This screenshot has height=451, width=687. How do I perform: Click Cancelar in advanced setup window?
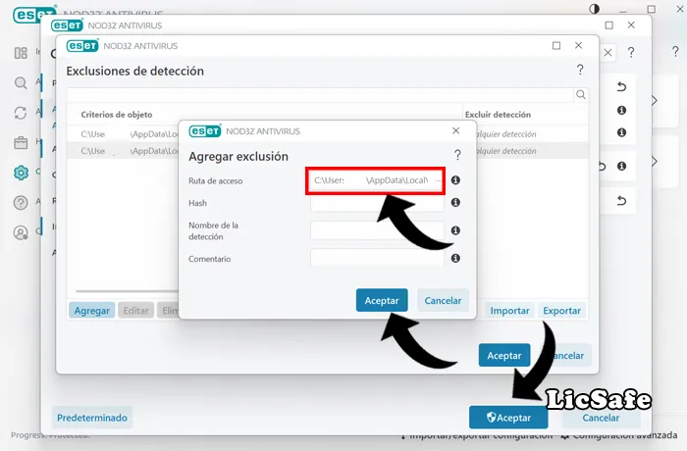[x=601, y=418]
